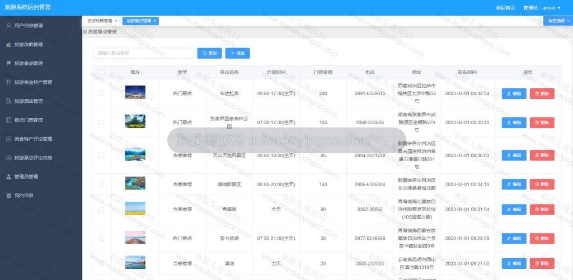Click the 旅游系统后台管理 title
This screenshot has height=280, width=573.
point(28,7)
